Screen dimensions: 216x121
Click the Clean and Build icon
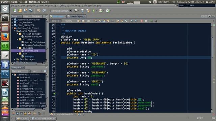click(88, 10)
